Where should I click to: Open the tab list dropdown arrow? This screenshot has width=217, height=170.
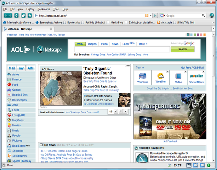point(213,29)
